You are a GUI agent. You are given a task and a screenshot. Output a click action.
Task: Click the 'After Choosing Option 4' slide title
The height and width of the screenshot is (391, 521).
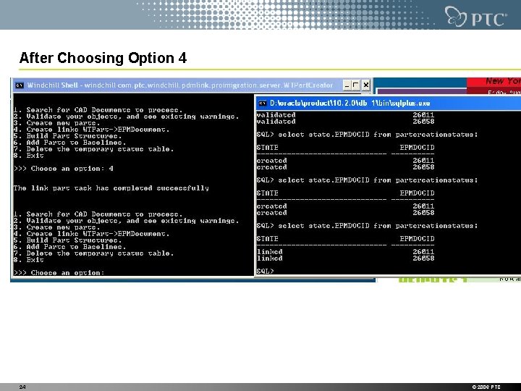pyautogui.click(x=103, y=58)
